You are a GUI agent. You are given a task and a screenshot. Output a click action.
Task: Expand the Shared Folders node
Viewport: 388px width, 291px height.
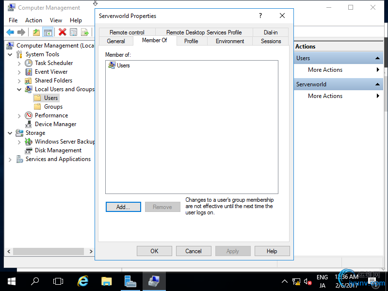coord(19,81)
